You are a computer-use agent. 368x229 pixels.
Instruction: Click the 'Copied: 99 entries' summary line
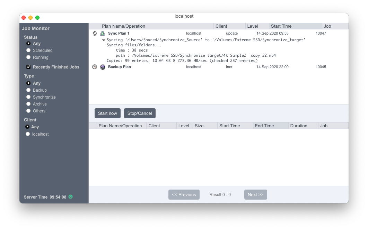pos(182,61)
